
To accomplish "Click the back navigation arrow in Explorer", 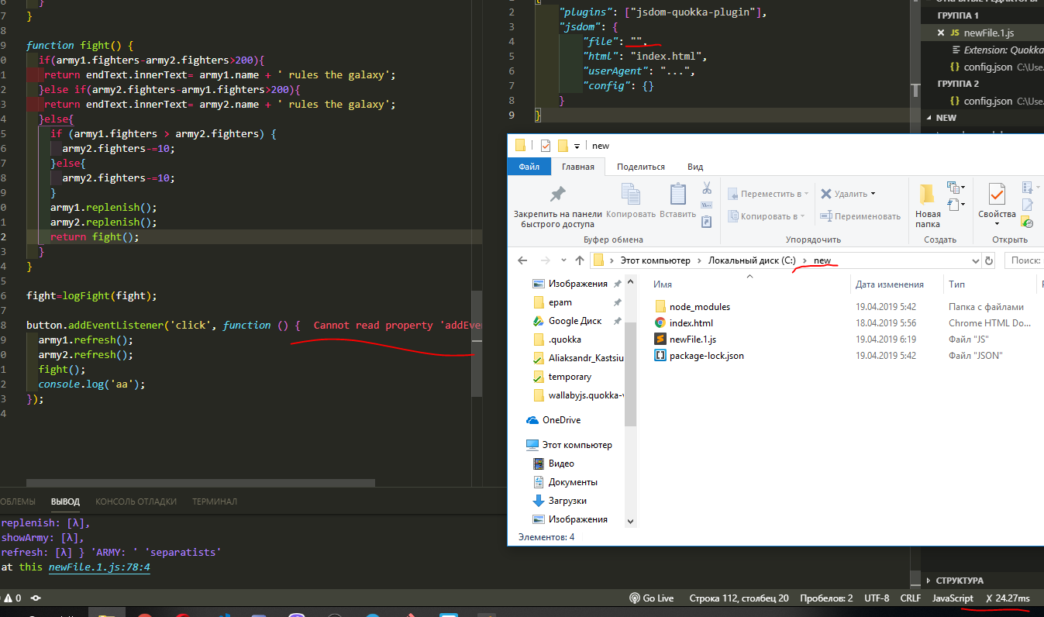I will [x=521, y=260].
